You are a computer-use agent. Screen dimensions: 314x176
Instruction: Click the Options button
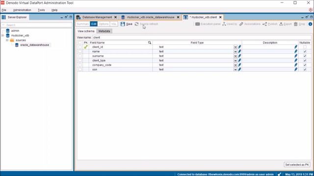point(104,24)
